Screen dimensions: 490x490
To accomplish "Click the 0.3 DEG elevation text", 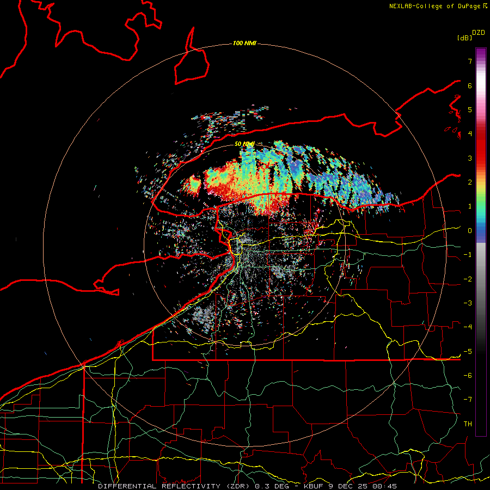I will tap(272, 486).
